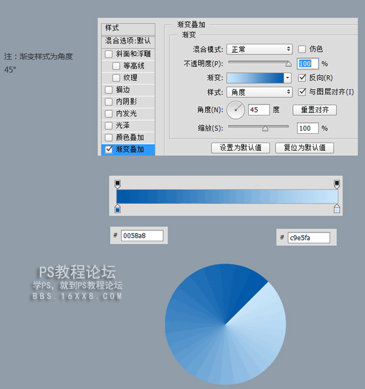
Task: Check the 光泽 style checkbox
Action: click(109, 126)
